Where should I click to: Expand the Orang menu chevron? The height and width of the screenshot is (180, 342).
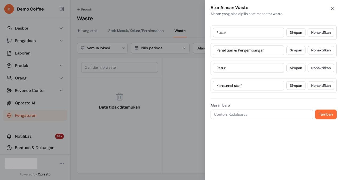(61, 78)
